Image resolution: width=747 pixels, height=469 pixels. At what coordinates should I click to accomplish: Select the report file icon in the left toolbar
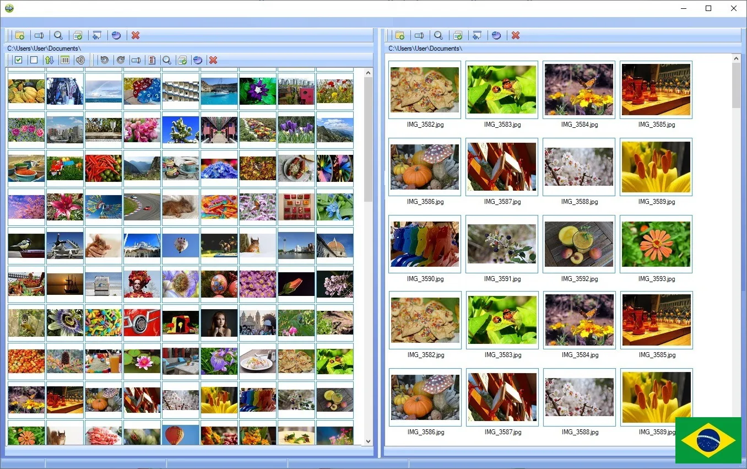coord(152,60)
